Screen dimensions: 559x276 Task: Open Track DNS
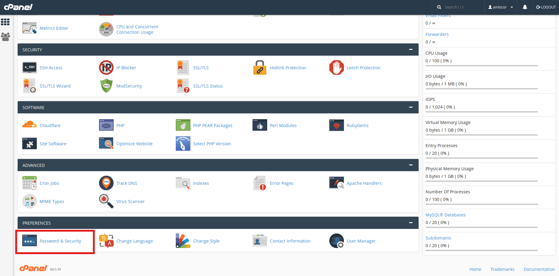click(x=127, y=183)
